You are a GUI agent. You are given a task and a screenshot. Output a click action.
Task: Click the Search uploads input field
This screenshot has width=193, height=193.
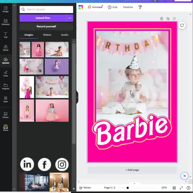pos(46,9)
